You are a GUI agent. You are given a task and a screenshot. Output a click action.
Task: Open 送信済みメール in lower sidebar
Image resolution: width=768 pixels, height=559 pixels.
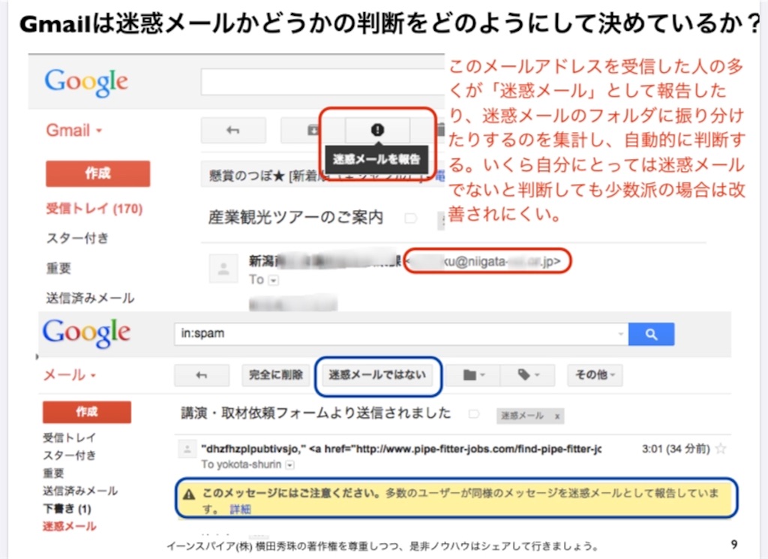[80, 491]
